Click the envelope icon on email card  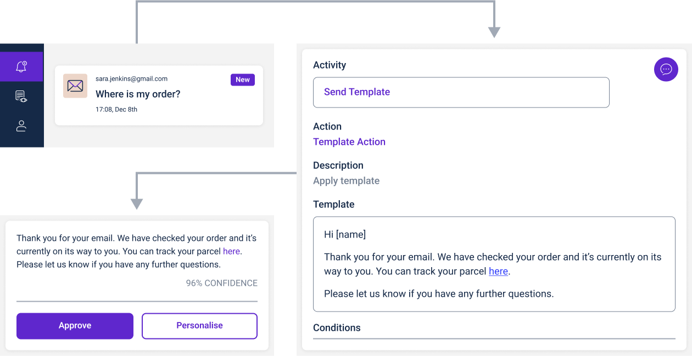[75, 86]
